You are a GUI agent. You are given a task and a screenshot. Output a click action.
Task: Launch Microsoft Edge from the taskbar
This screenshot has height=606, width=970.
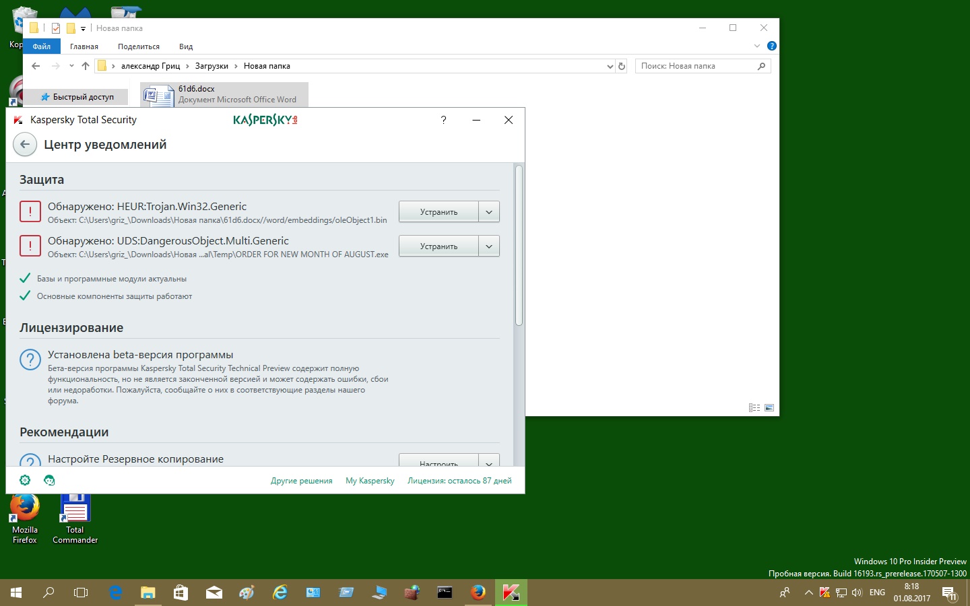click(x=115, y=593)
